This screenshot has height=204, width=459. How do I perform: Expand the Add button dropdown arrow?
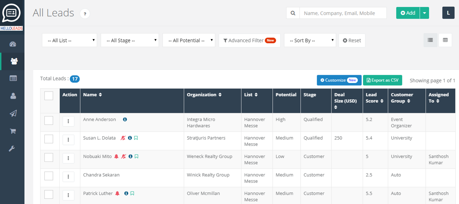pyautogui.click(x=424, y=13)
